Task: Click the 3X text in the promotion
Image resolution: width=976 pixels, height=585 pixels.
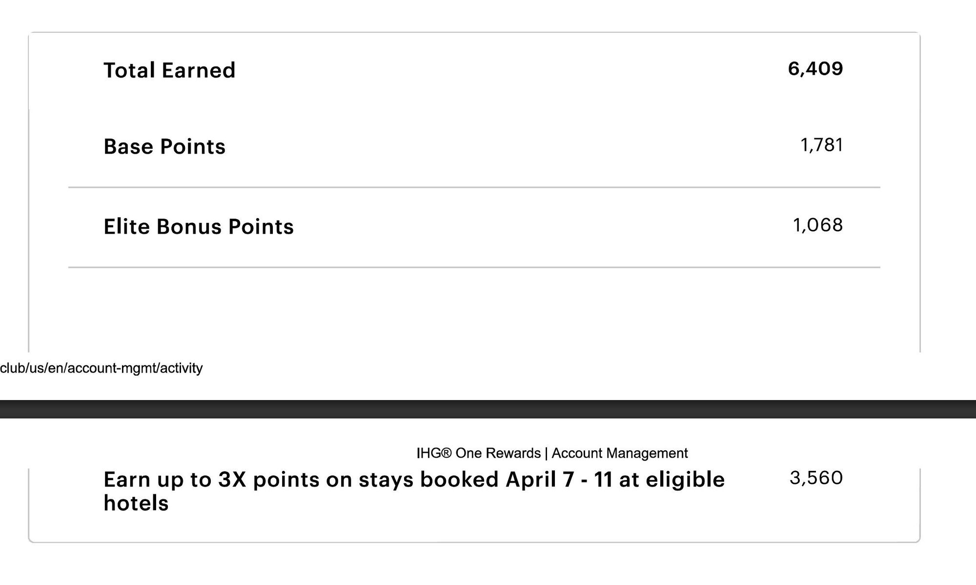Action: coord(231,480)
